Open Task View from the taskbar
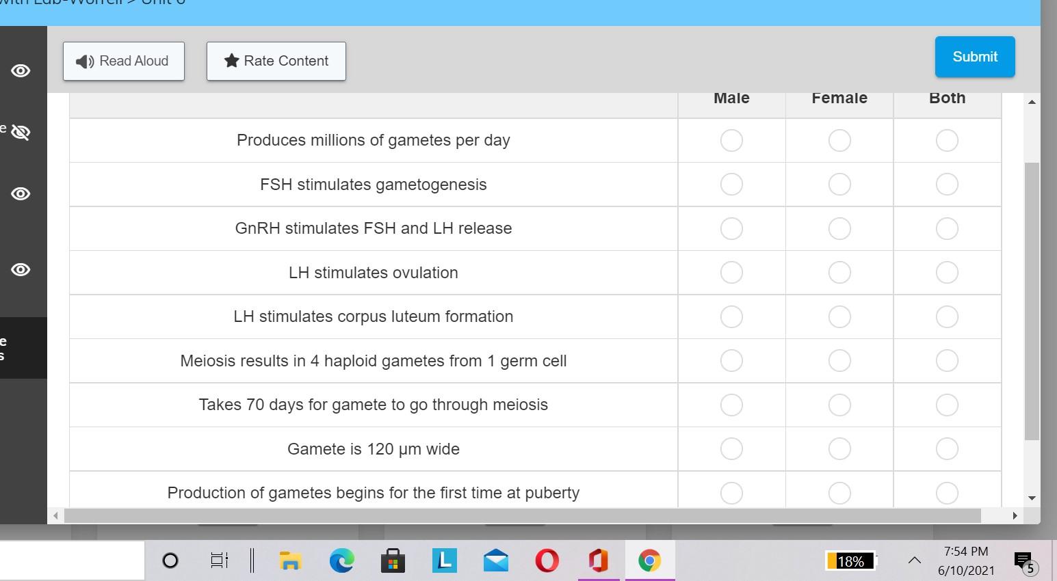Screen dimensions: 1057x581 [x=218, y=560]
